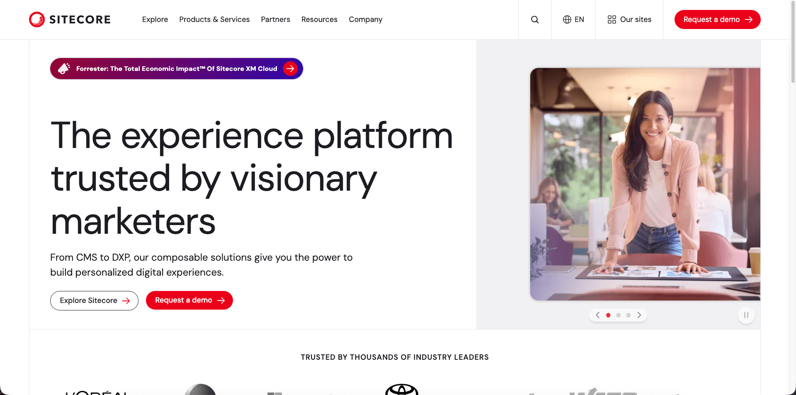Expand the Products & Services menu
Viewport: 796px width, 395px height.
[214, 19]
